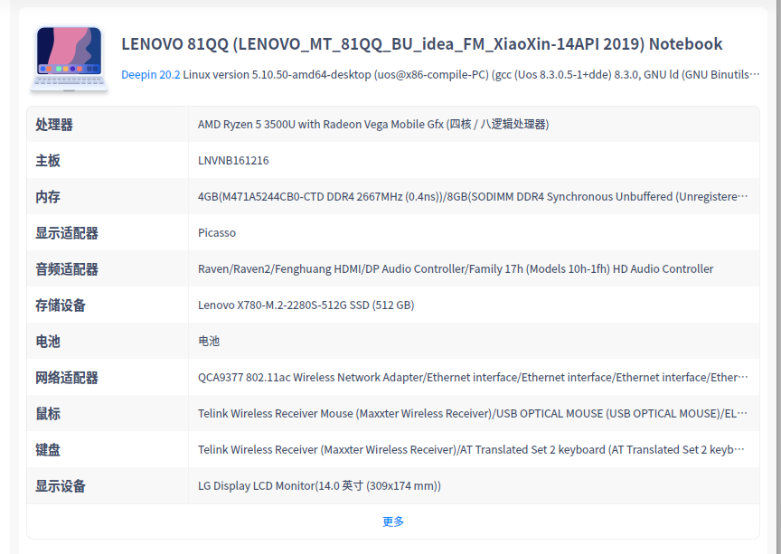This screenshot has width=781, height=554.
Task: Select the bold 电池 row label
Action: [x=48, y=342]
